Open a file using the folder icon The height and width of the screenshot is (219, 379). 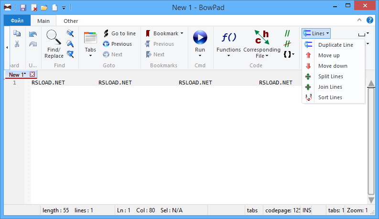(44, 8)
